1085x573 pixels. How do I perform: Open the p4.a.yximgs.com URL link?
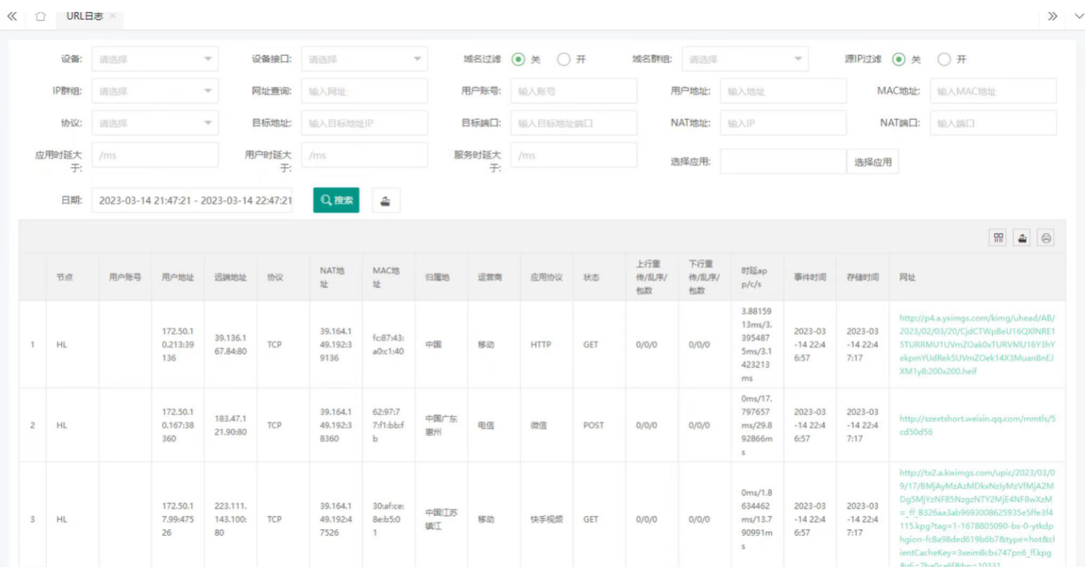(977, 344)
